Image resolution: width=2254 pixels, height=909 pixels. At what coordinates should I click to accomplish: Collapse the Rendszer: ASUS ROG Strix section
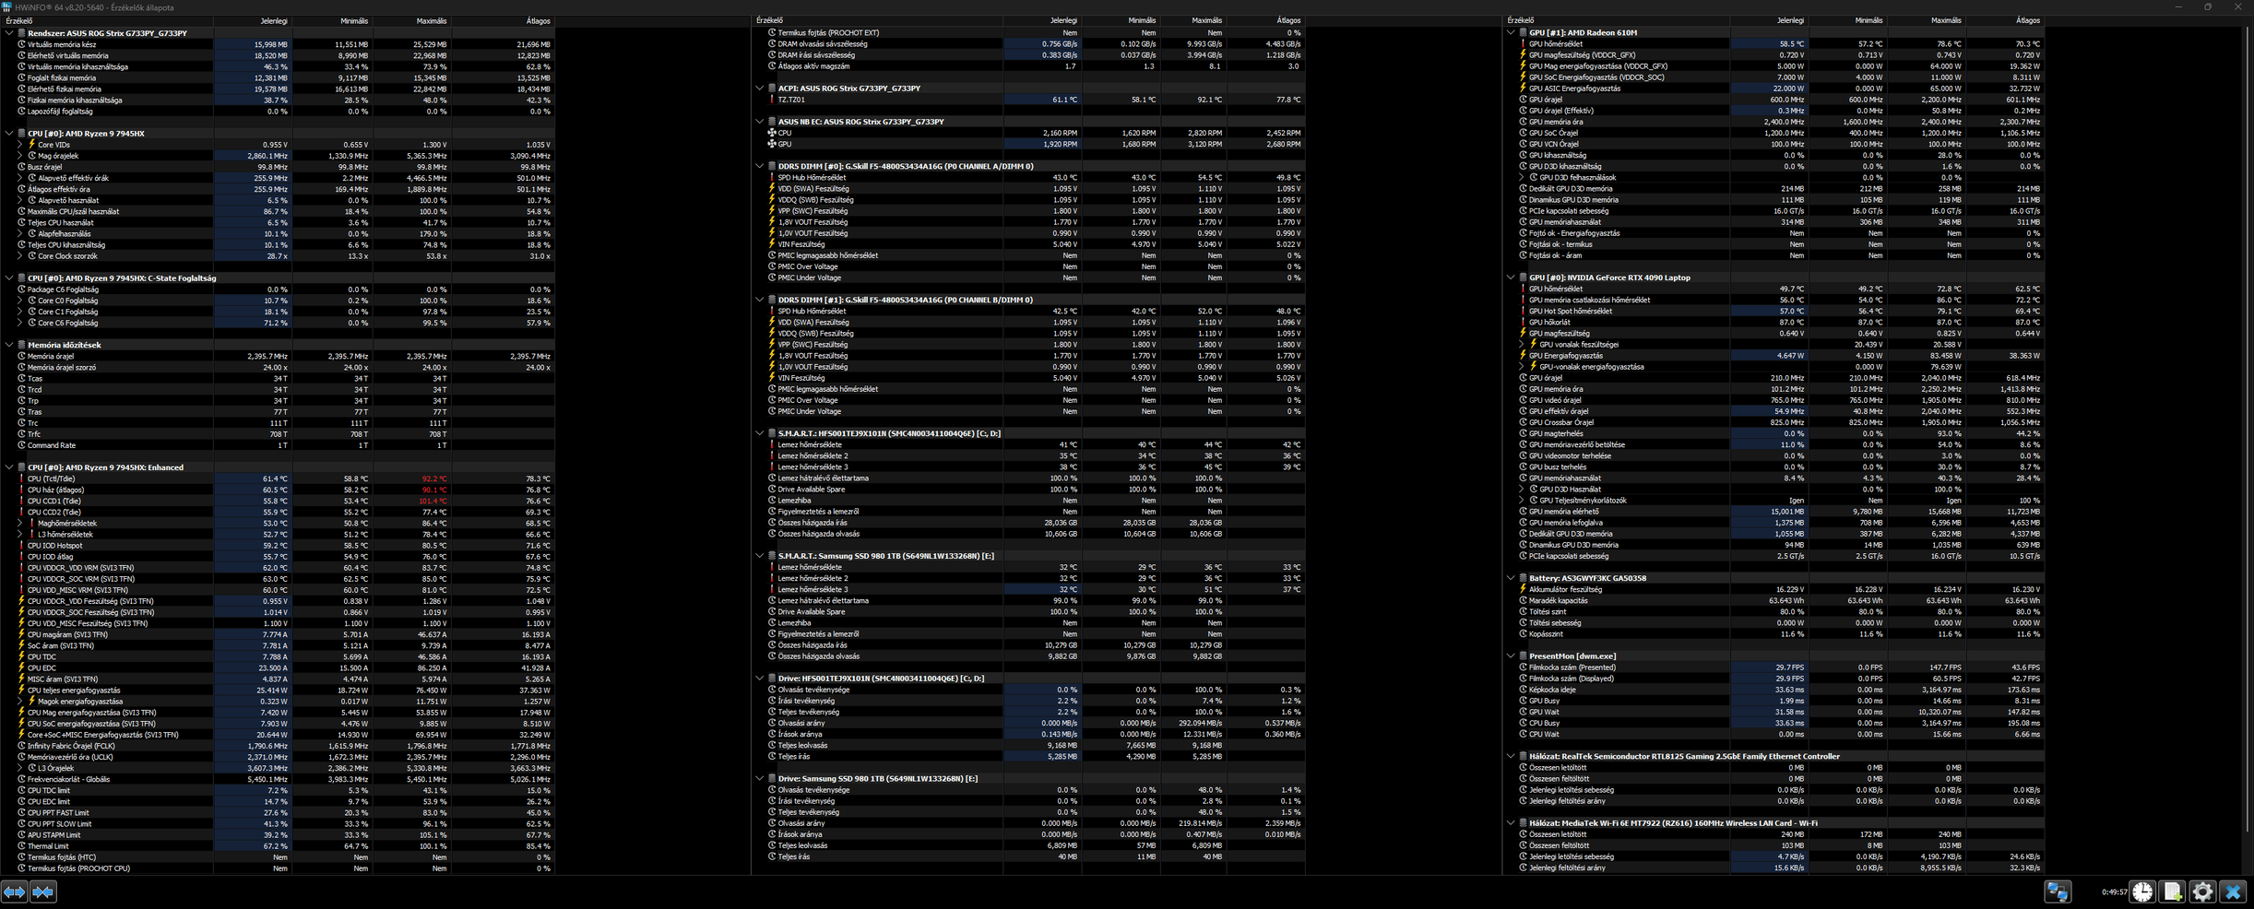[9, 33]
